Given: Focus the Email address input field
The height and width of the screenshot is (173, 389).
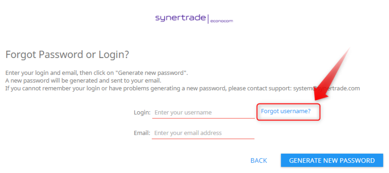Looking at the screenshot, I should point(203,133).
